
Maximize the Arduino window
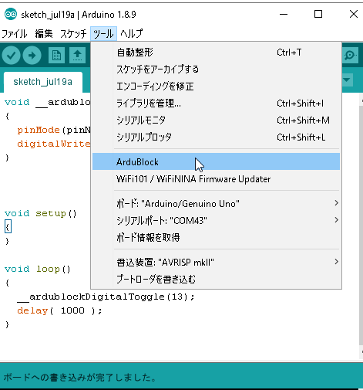(318, 14)
